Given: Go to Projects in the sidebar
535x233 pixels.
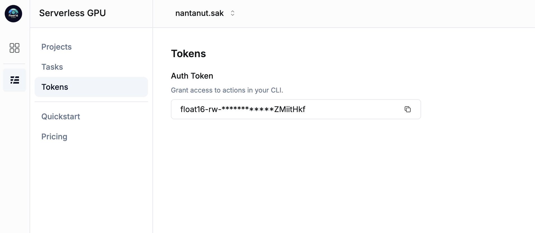Looking at the screenshot, I should point(56,47).
